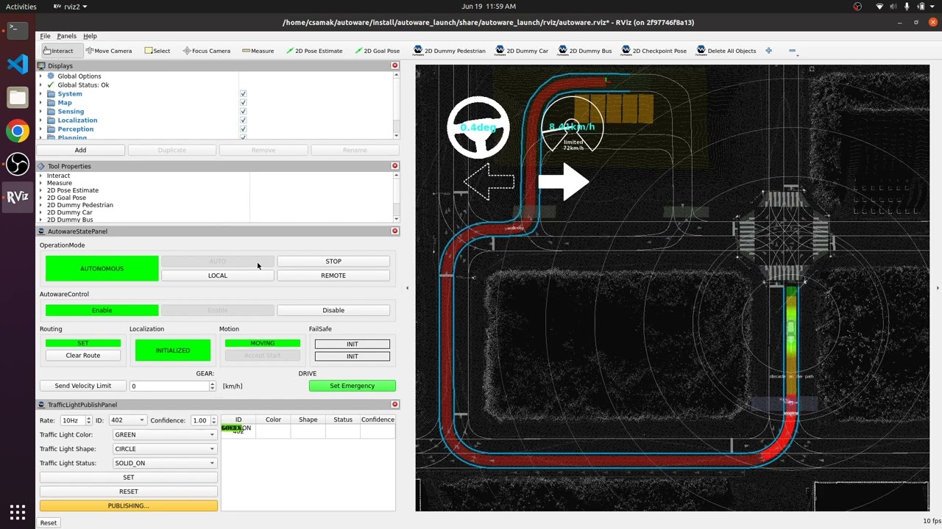942x529 pixels.
Task: Expand the Map display group
Action: click(41, 102)
